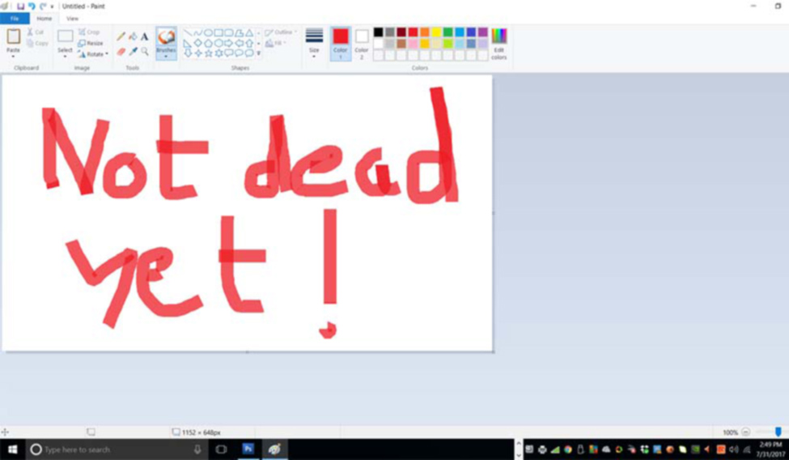
Task: Open the Customize Quick Access Toolbar arrow
Action: [52, 6]
